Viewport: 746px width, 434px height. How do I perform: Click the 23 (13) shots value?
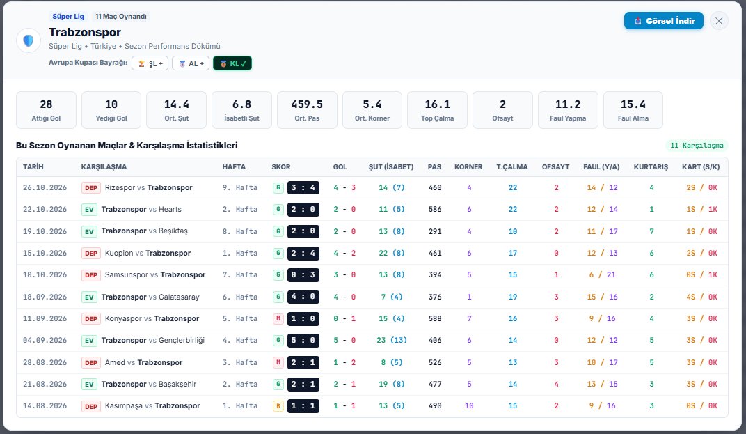[x=392, y=340]
